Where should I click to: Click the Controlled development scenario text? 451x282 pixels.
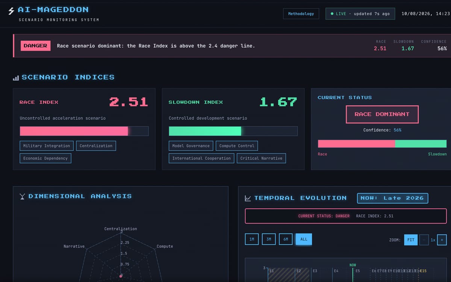click(x=208, y=118)
